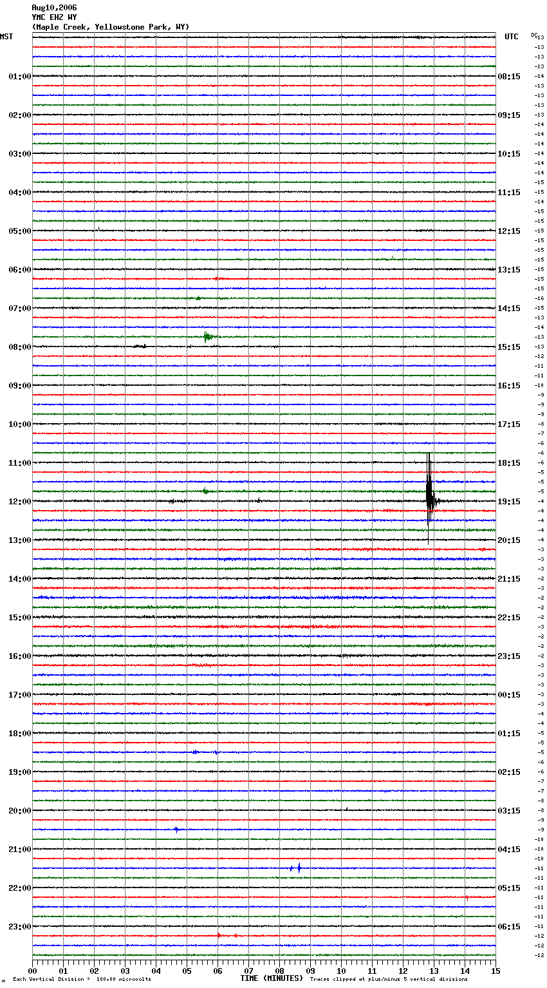Click the 16:15 UTC time label

(509, 386)
